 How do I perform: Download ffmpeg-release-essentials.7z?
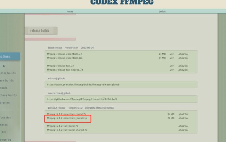pyautogui.click(x=64, y=54)
